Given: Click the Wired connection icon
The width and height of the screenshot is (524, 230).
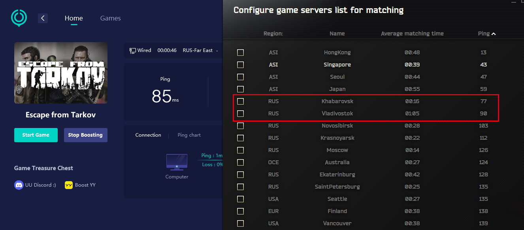Looking at the screenshot, I should 132,50.
